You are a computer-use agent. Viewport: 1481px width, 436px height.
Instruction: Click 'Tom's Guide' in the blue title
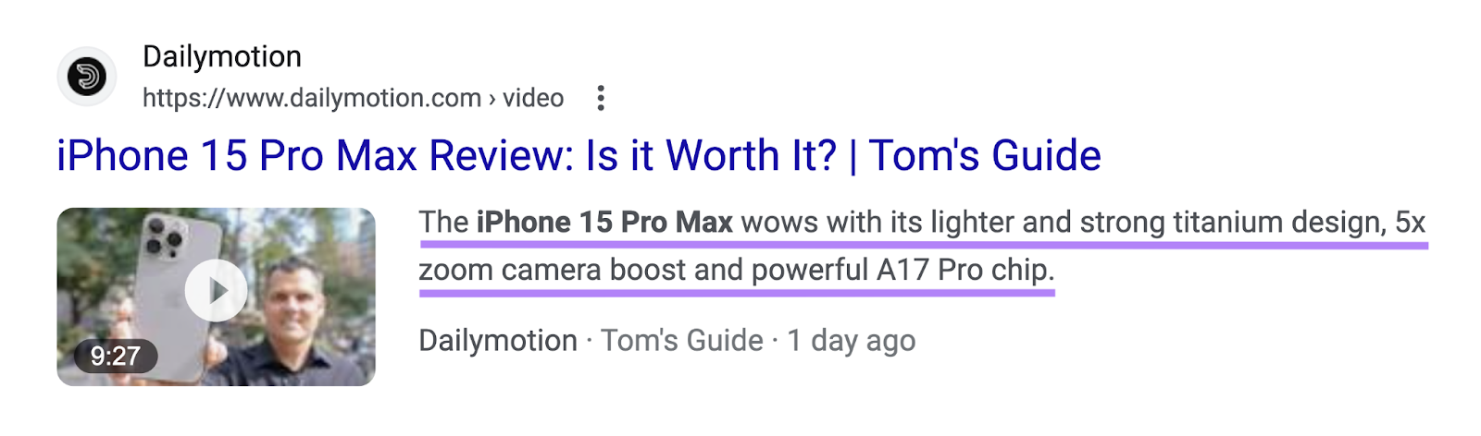[x=985, y=155]
